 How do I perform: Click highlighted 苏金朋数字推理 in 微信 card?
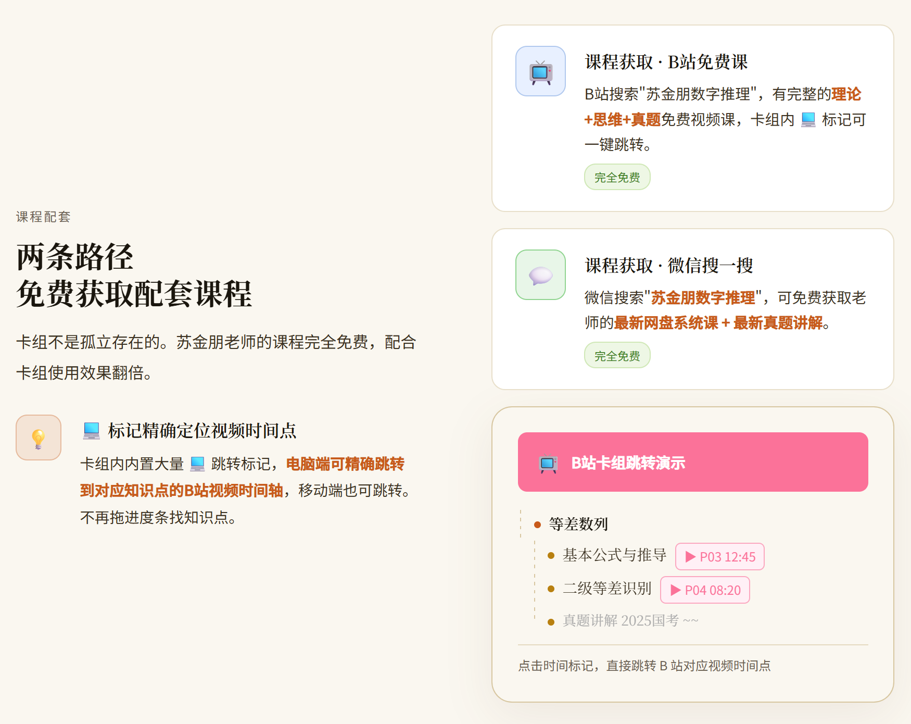tap(703, 298)
